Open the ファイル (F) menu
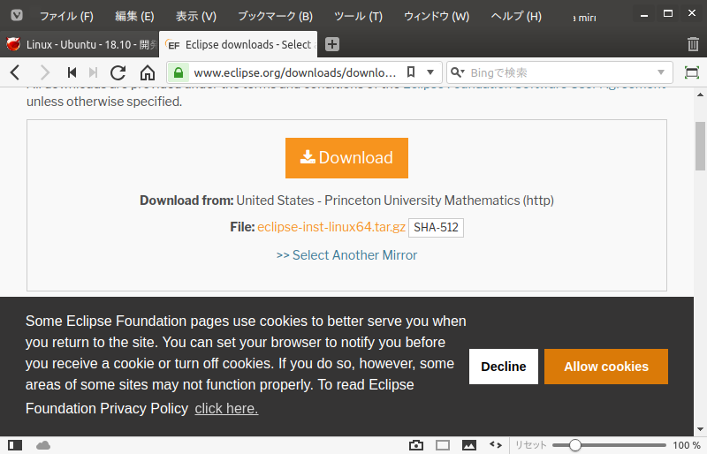The width and height of the screenshot is (707, 454). [x=66, y=16]
